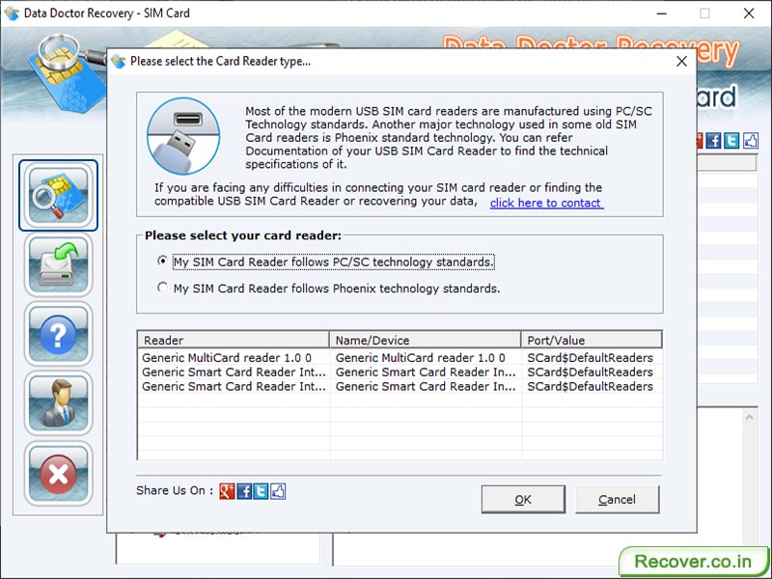Image resolution: width=772 pixels, height=579 pixels.
Task: Select the SIM card search tool icon
Action: [x=58, y=195]
